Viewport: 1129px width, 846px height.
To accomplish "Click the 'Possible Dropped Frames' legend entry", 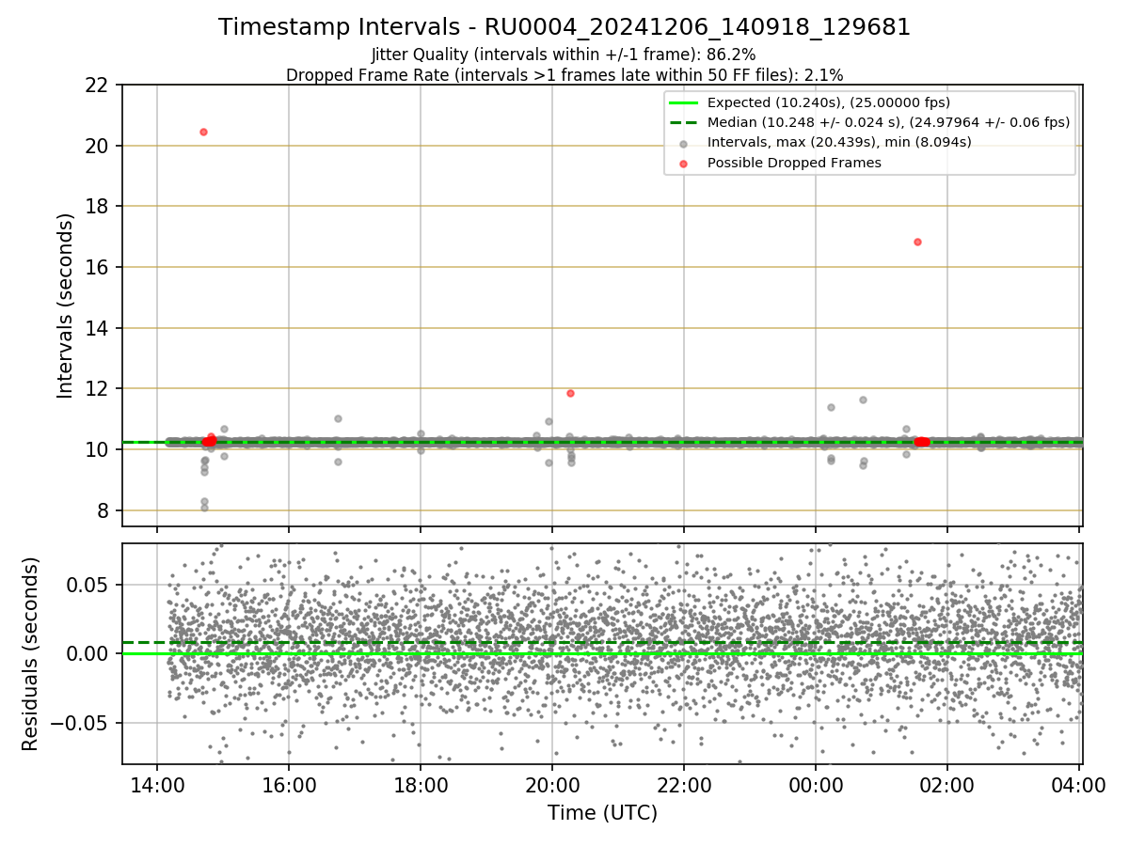I will [794, 163].
